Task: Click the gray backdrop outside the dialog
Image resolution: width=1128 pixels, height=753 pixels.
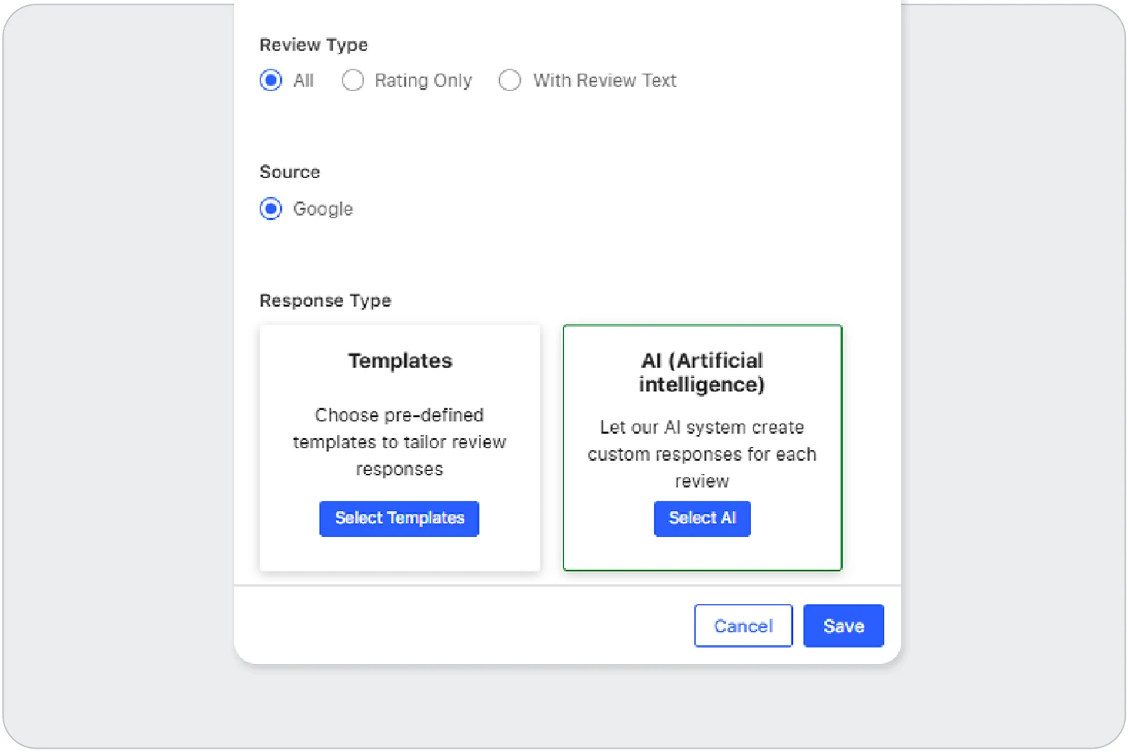Action: point(116,361)
